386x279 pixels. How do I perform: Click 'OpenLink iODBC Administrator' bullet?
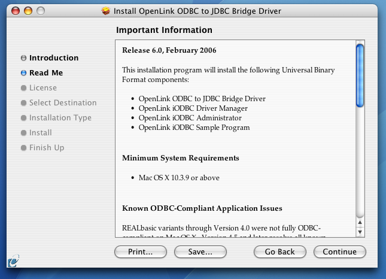(x=190, y=118)
